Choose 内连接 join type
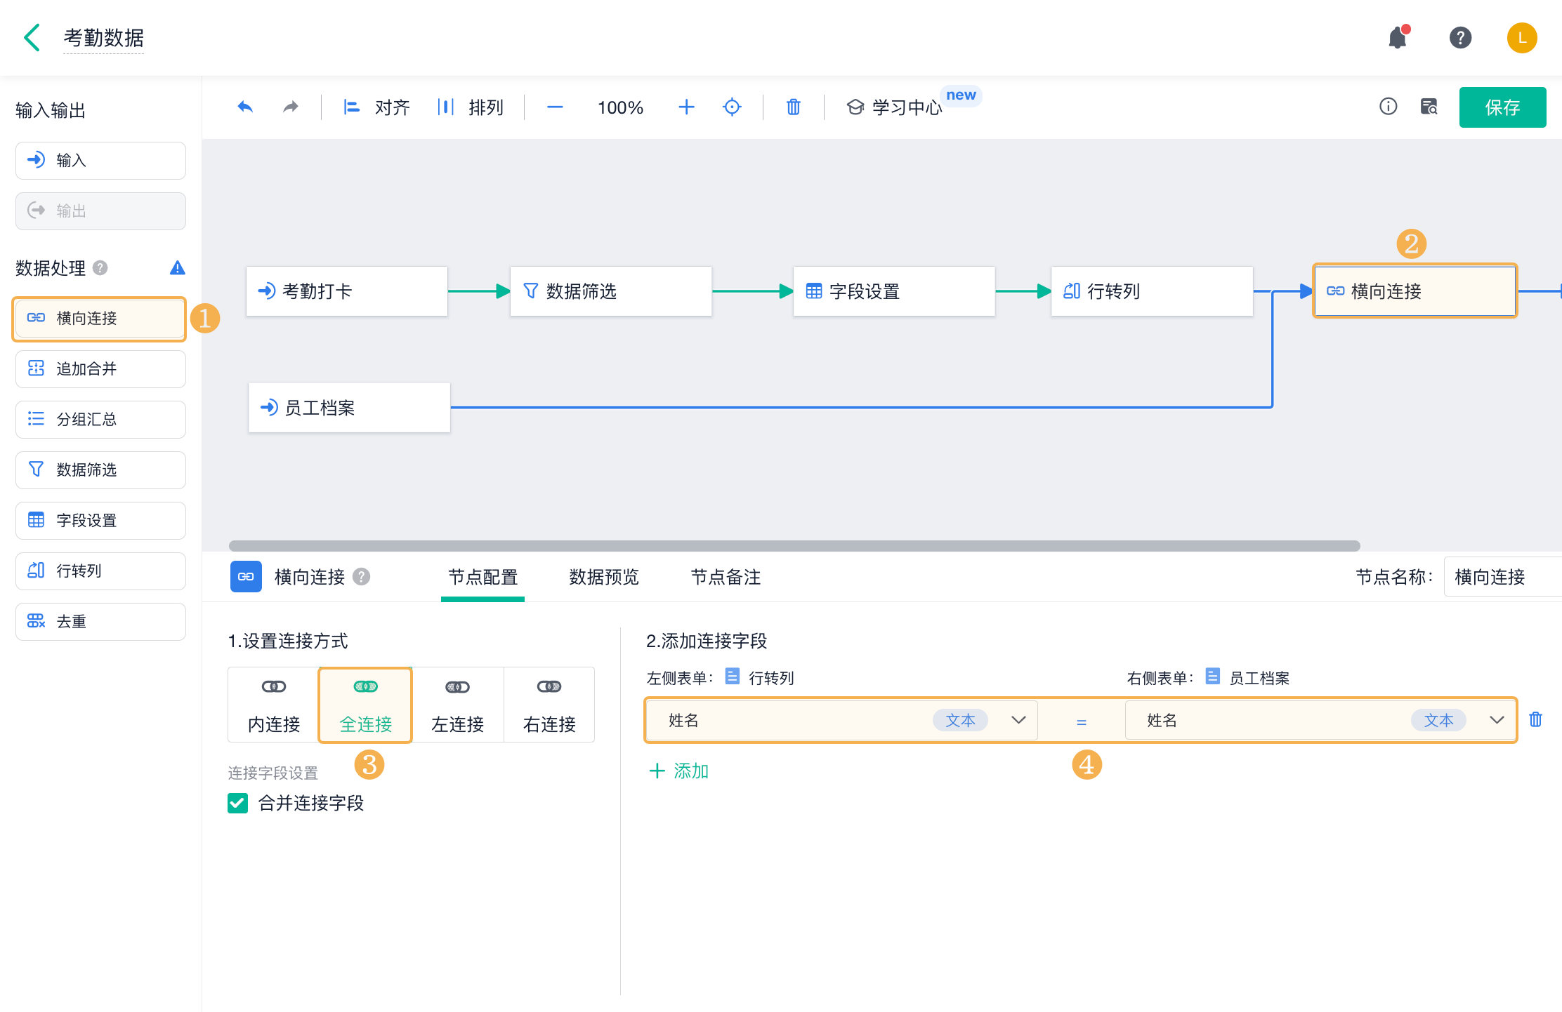Viewport: 1562px width, 1012px height. [x=274, y=705]
